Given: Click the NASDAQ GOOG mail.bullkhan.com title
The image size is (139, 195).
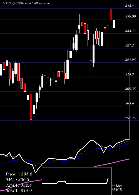Looking at the screenshot, I should click(x=26, y=3).
